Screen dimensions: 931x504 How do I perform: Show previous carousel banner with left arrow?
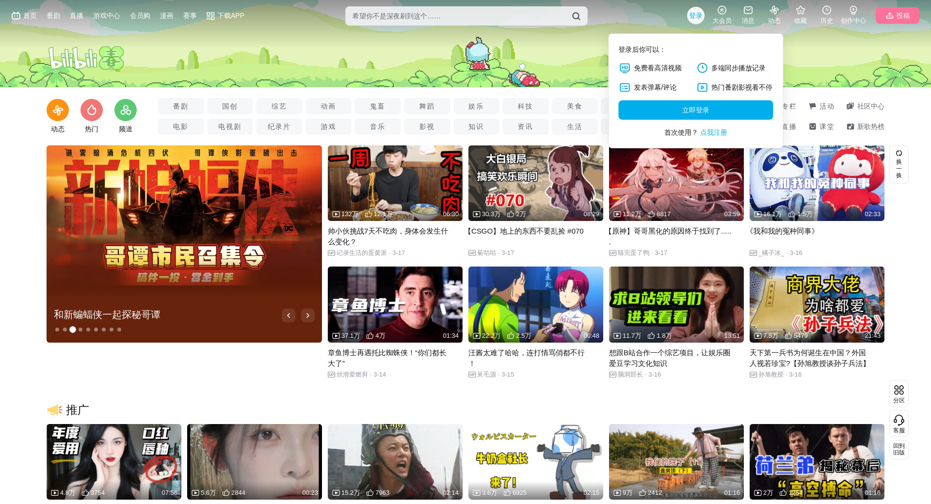[289, 315]
